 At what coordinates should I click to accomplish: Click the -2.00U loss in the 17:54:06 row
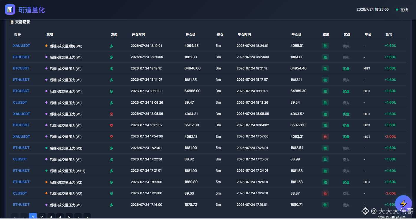coord(390,137)
